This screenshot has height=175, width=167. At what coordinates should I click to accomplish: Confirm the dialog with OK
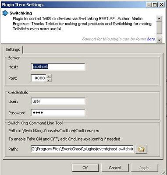pos(85,168)
